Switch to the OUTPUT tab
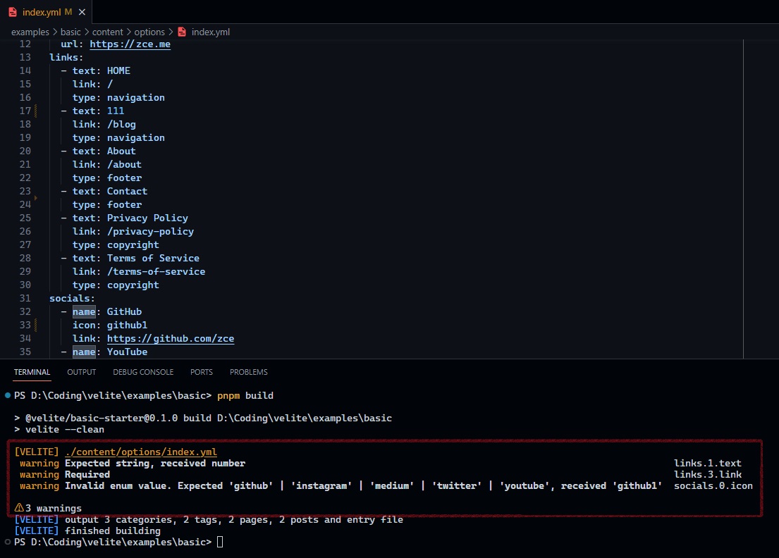The height and width of the screenshot is (558, 779). [x=81, y=372]
